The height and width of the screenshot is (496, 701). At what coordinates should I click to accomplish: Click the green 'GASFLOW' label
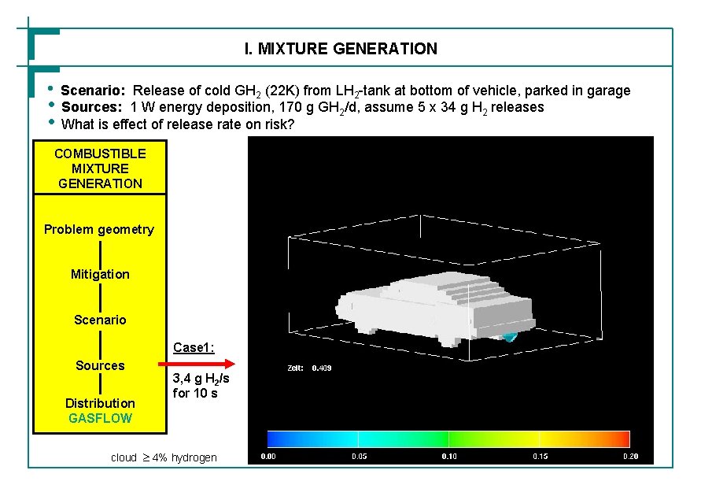(x=100, y=418)
